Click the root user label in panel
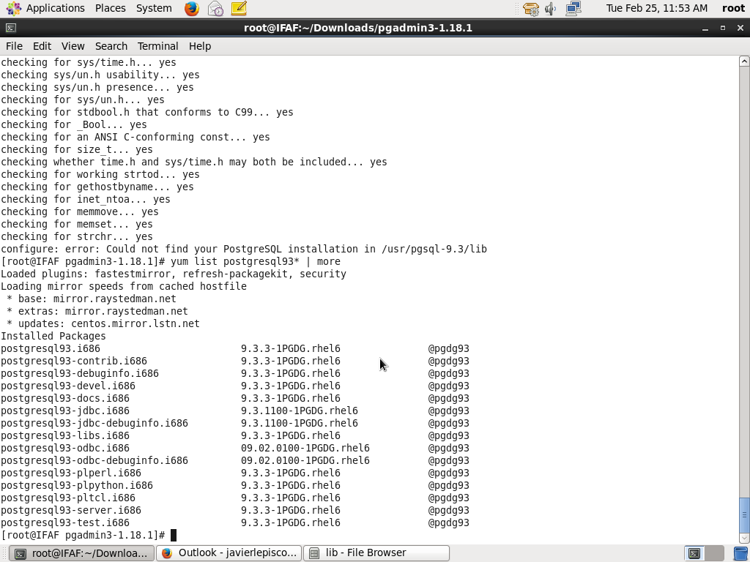Viewport: 750px width, 562px height. tap(732, 8)
